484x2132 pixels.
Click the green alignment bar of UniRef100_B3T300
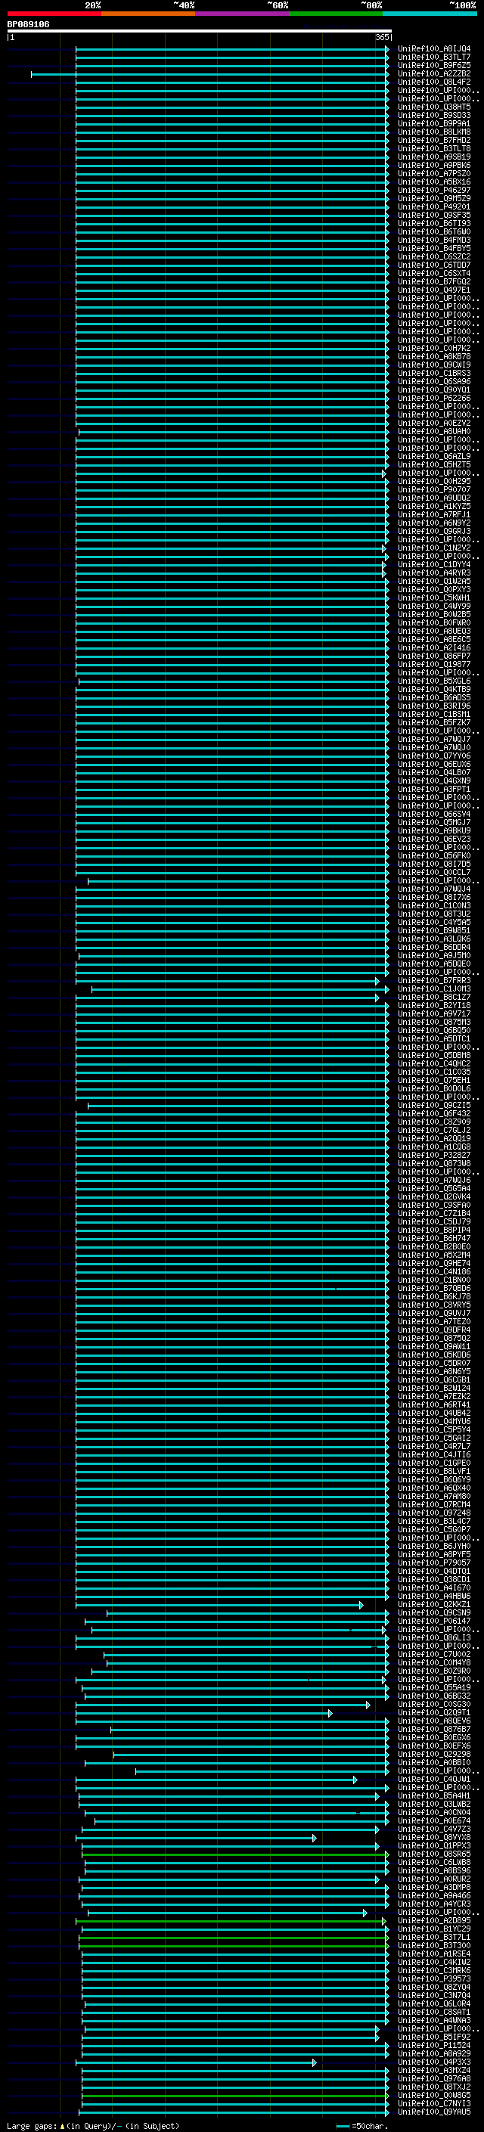click(x=234, y=1946)
